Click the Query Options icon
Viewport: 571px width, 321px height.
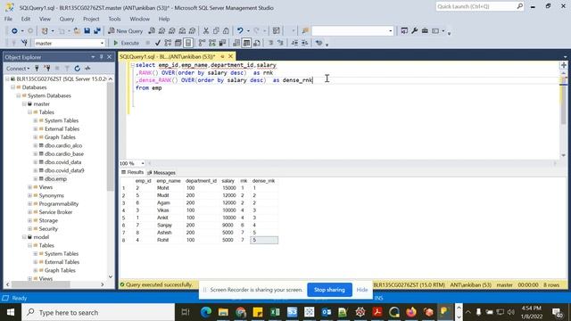[178, 43]
